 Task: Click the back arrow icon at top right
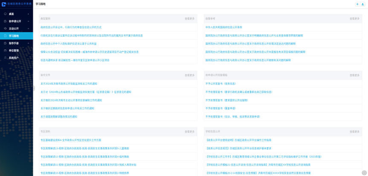(357, 4)
